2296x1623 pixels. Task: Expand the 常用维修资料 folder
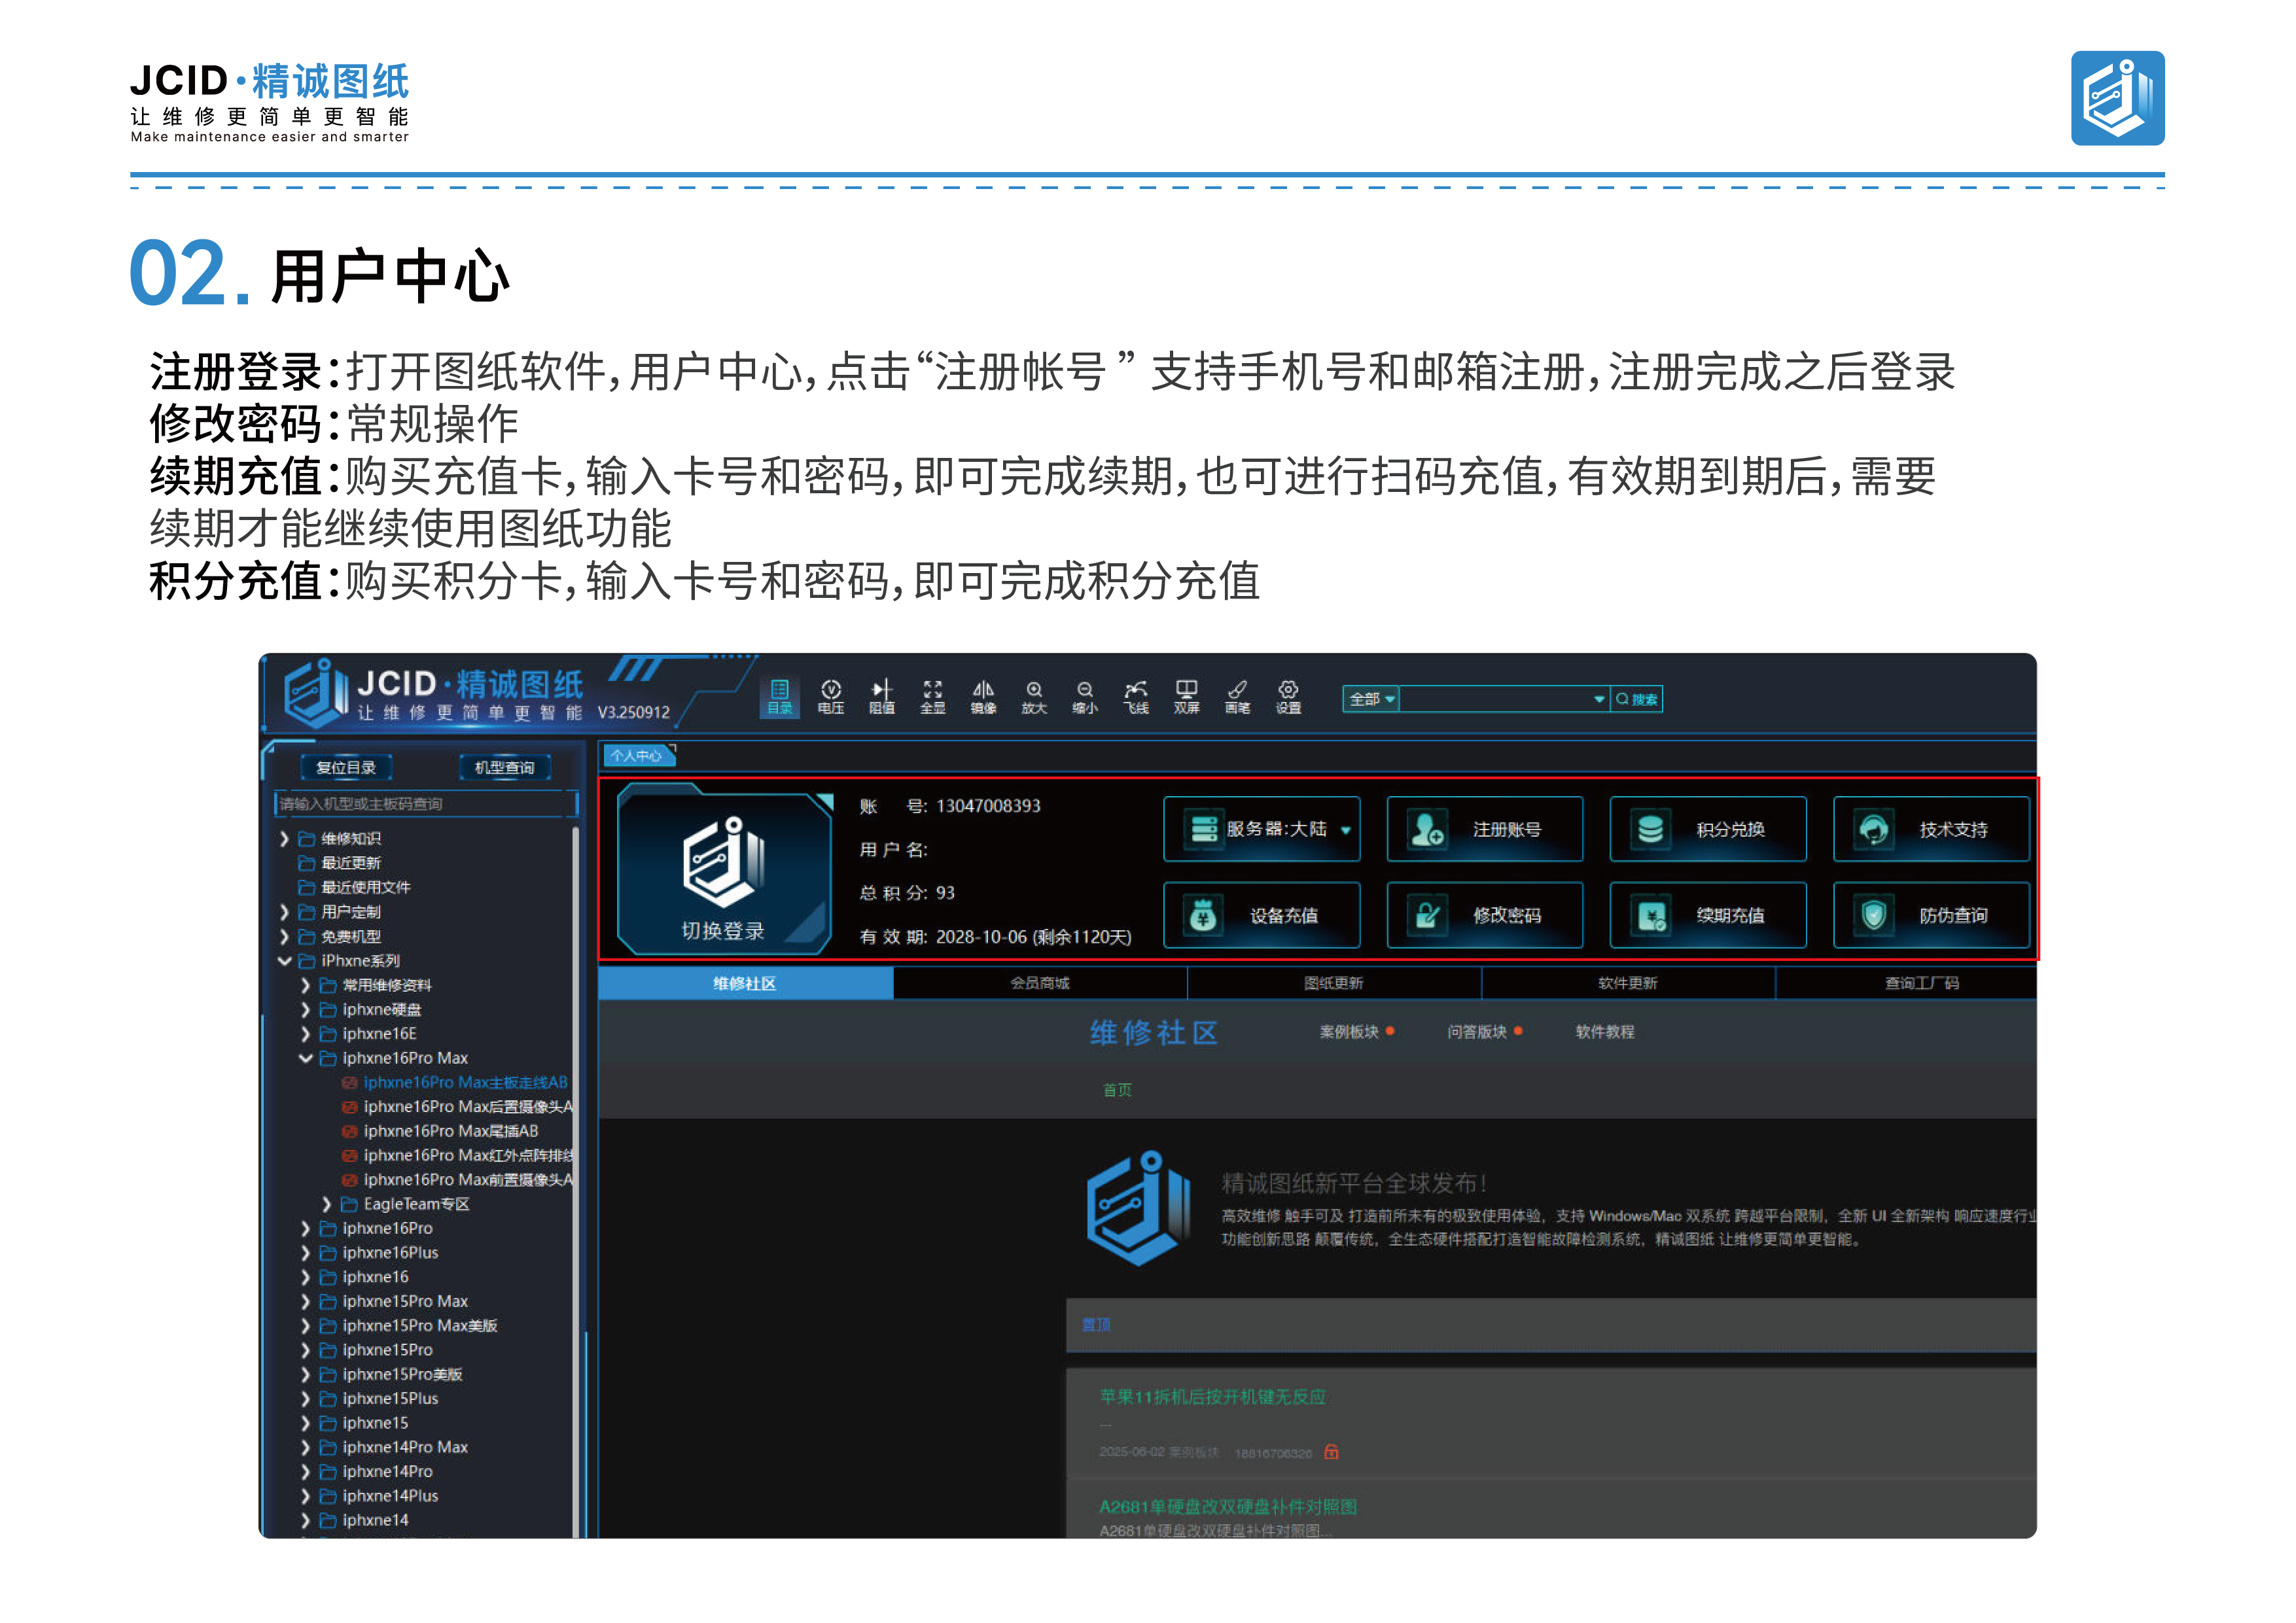click(x=305, y=985)
